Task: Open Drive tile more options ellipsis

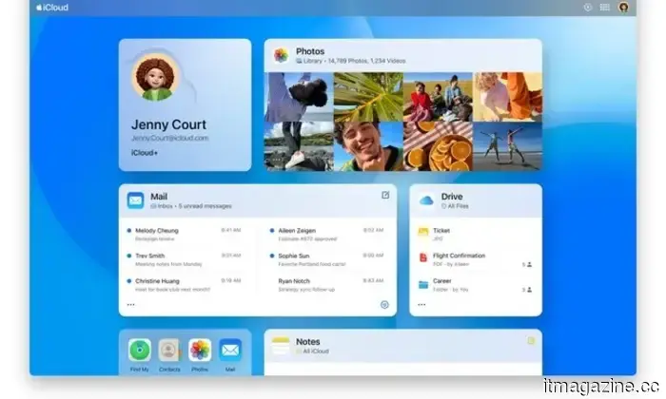Action: coord(421,304)
